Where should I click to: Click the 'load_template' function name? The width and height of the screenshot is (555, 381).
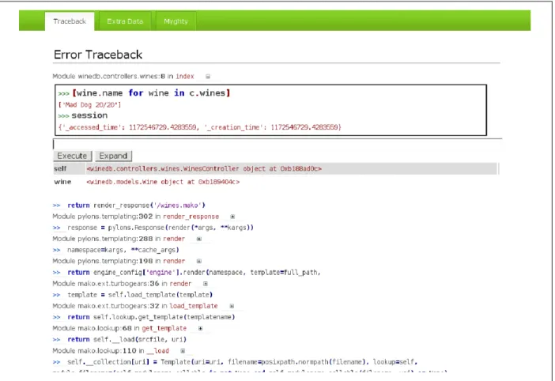(x=194, y=306)
